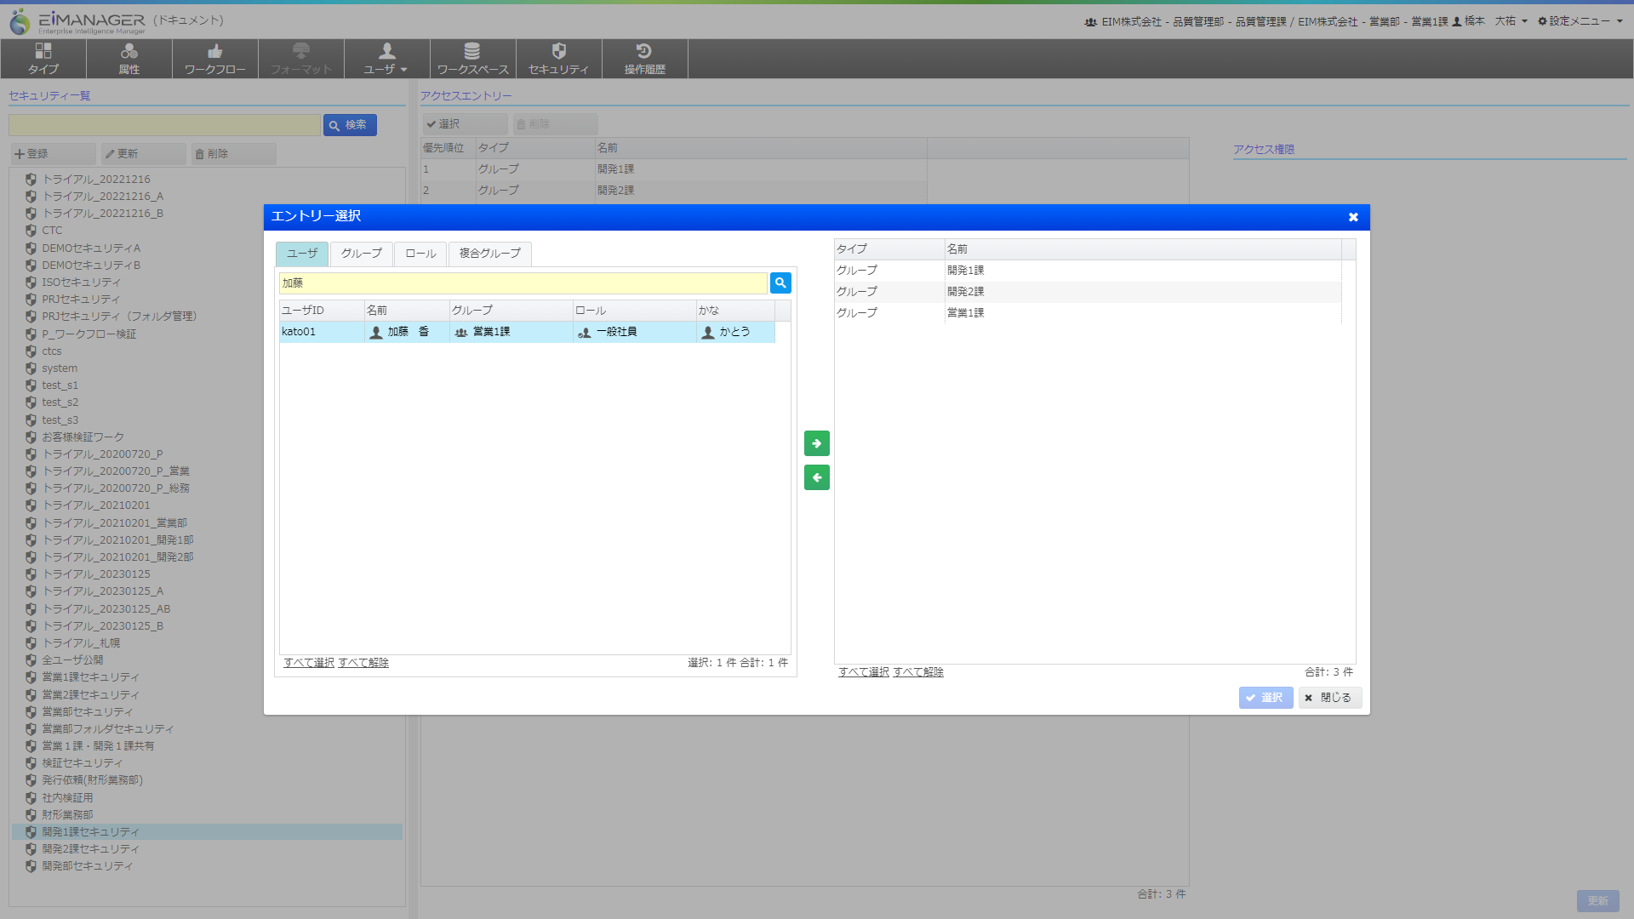
Task: Click left pane すべて選択 link
Action: coord(309,663)
